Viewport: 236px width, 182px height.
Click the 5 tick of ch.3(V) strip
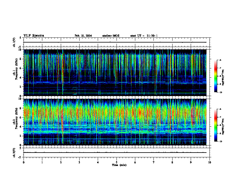coord(21,148)
